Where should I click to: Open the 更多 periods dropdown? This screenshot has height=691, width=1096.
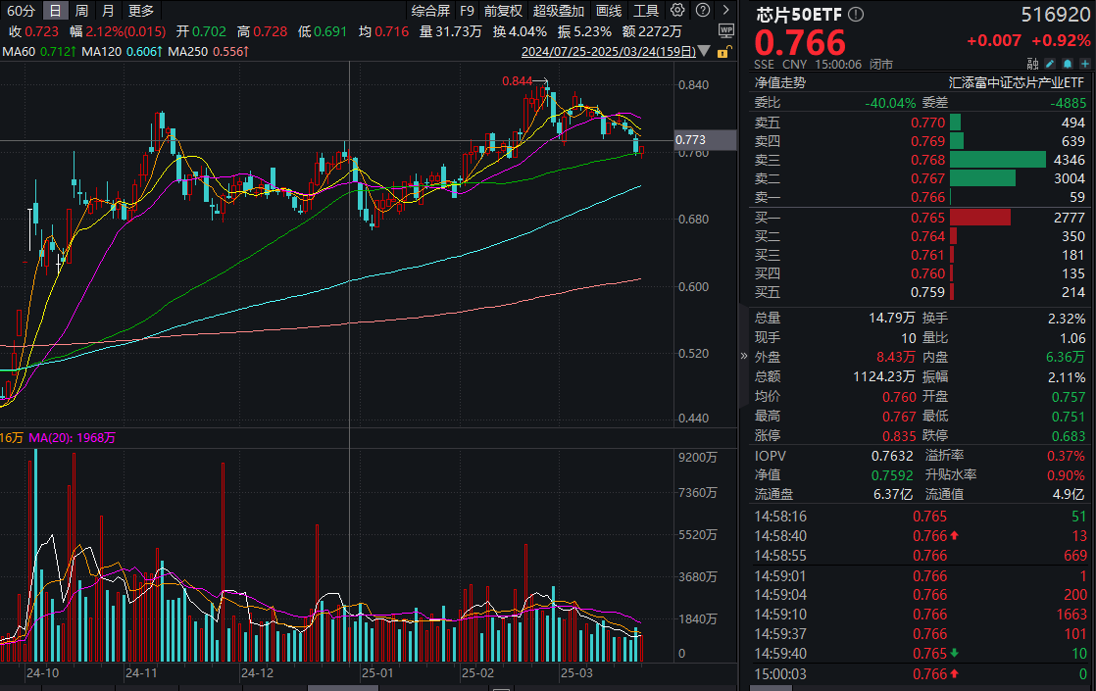tap(139, 10)
